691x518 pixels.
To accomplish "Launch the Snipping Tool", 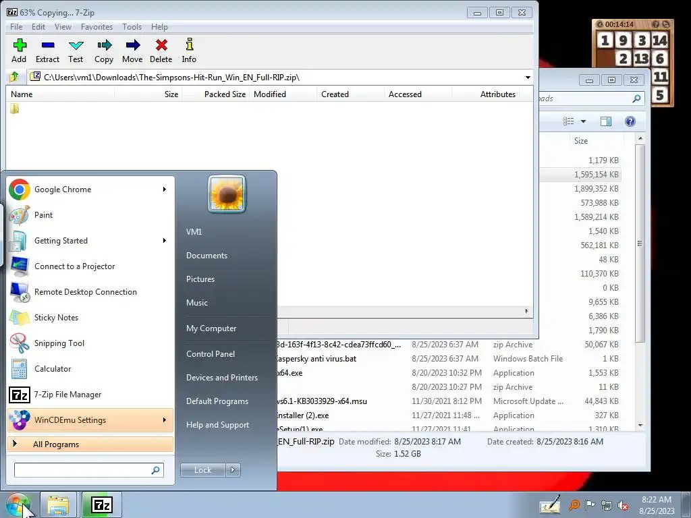I will point(90,343).
